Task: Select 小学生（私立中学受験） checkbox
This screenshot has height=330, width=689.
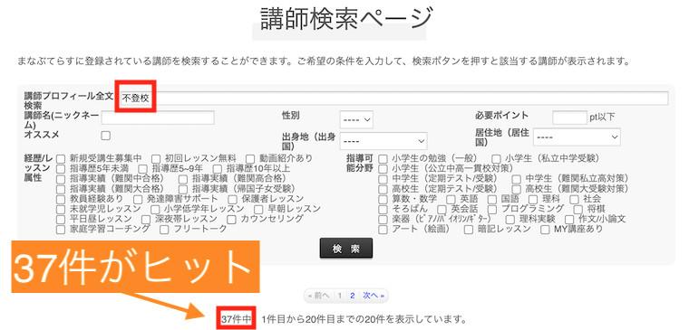Action: [496, 158]
